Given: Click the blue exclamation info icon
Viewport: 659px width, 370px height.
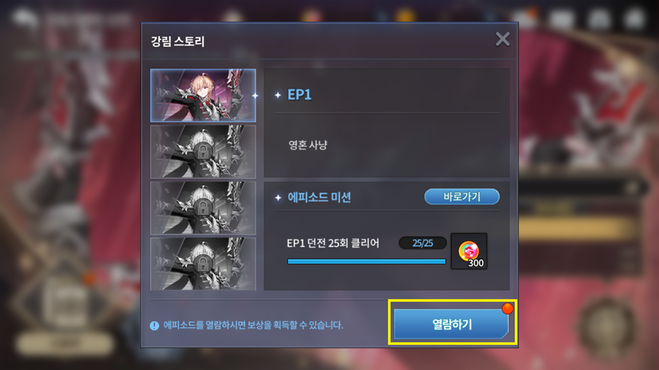Looking at the screenshot, I should [154, 325].
